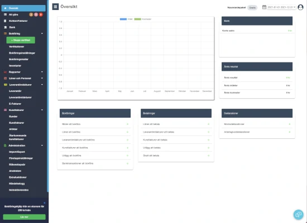Collapse the Administration sidebar section
Screen dimensions: 307x223
[x=42, y=146]
